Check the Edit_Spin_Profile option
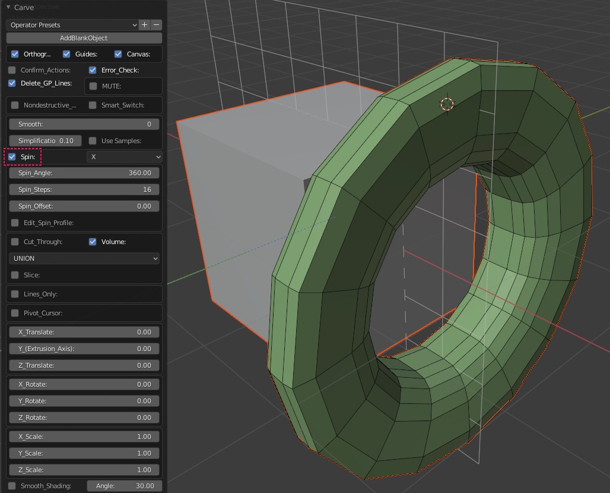The height and width of the screenshot is (493, 610). 15,223
